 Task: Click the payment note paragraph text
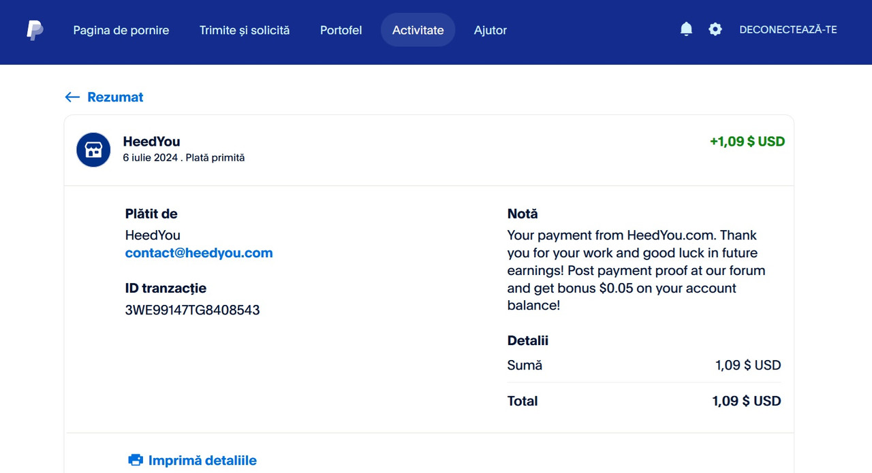636,270
